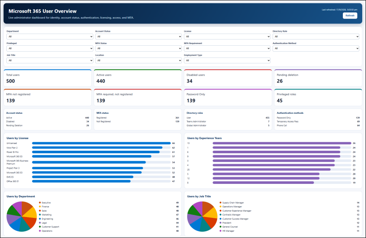Click the Last refreshed timestamp
The width and height of the screenshot is (366, 238).
pyautogui.click(x=339, y=10)
